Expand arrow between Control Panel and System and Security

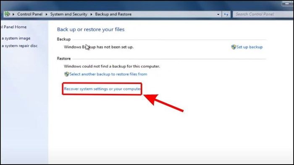[x=47, y=14]
